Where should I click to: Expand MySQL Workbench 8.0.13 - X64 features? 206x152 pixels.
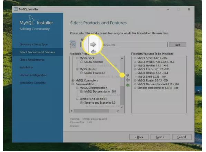click(135, 62)
